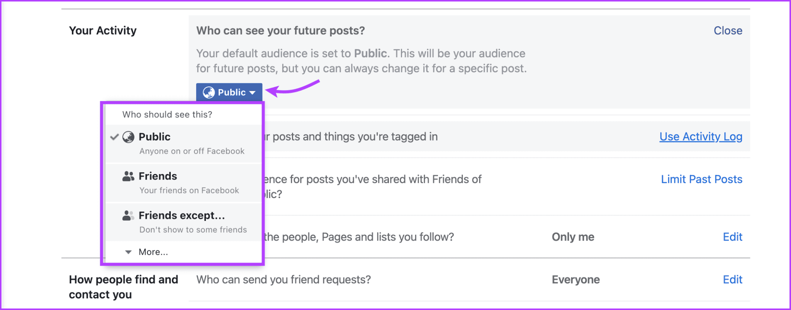Click the checkmark beside the Public option
The image size is (791, 310).
point(114,137)
